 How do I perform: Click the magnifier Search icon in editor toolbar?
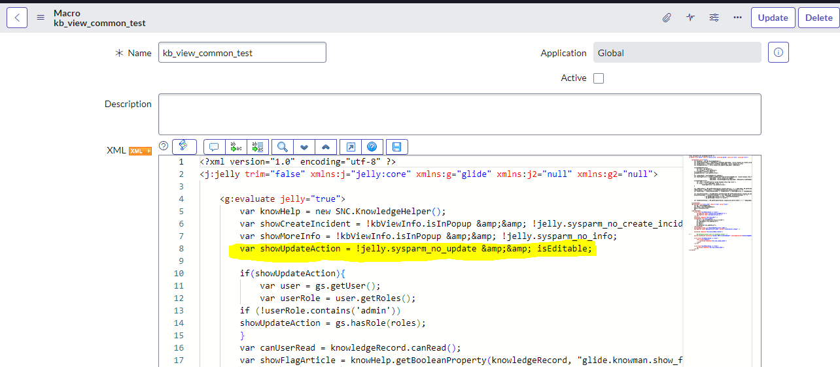[283, 146]
